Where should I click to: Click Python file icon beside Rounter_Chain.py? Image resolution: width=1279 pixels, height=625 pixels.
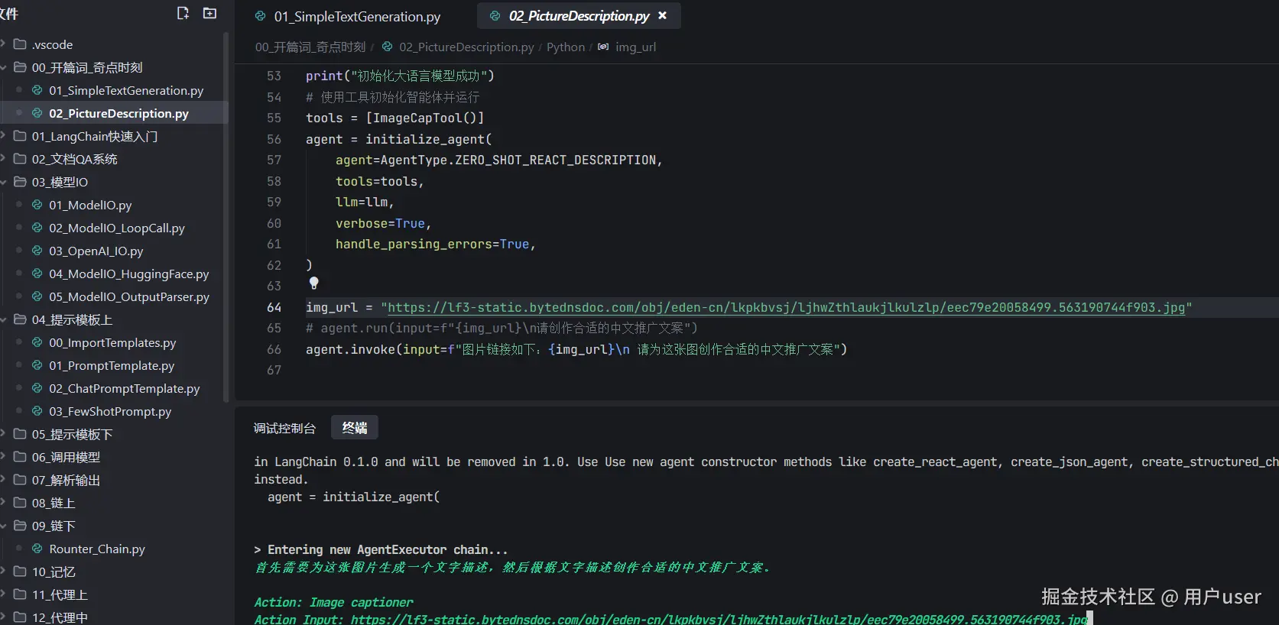[37, 549]
